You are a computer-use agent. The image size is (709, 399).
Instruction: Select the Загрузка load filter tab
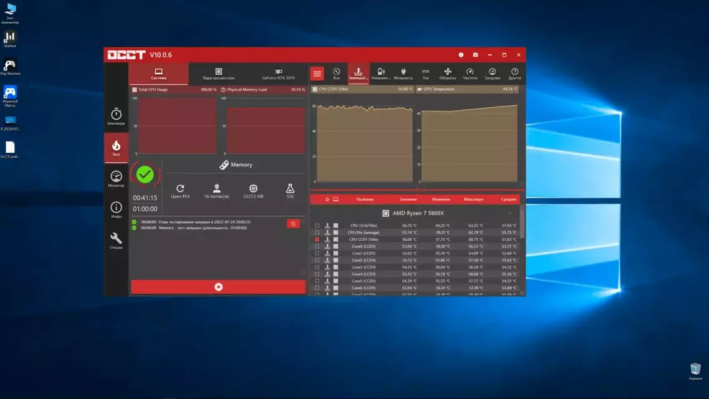tap(492, 74)
